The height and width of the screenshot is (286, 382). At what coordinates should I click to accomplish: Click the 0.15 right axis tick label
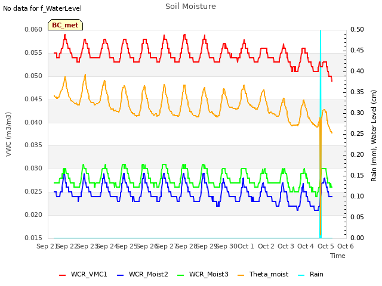pyautogui.click(x=357, y=175)
